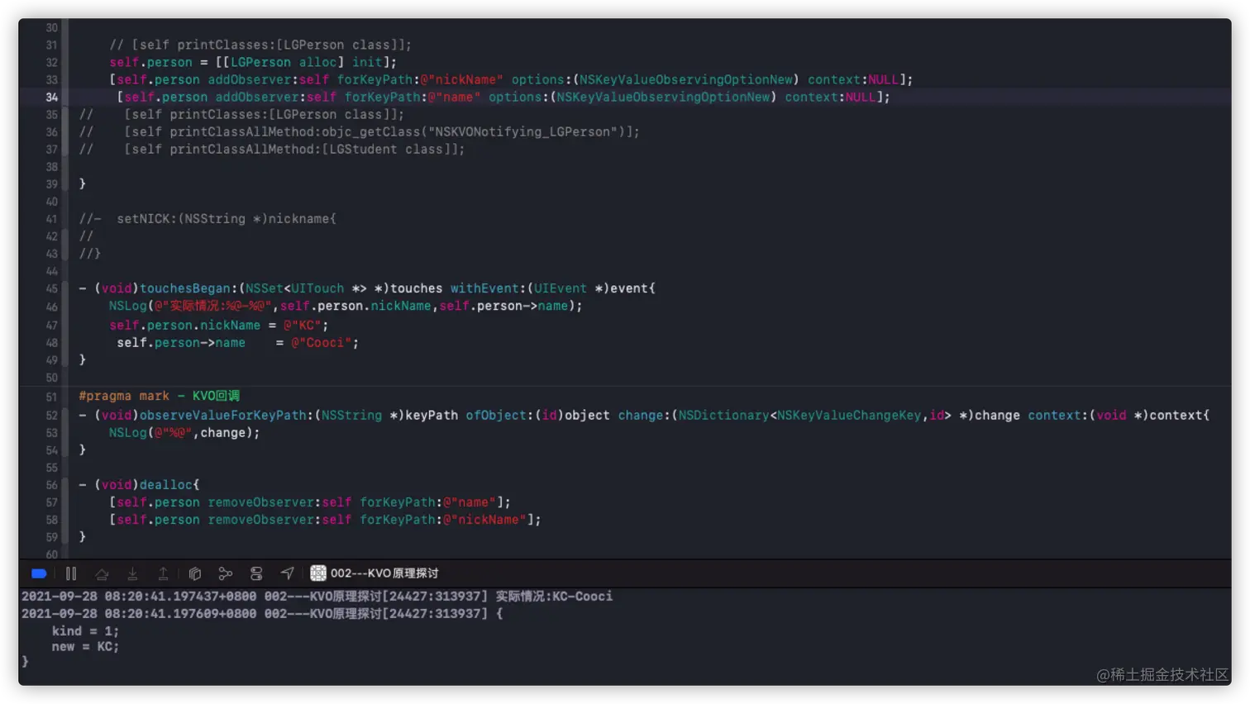This screenshot has width=1250, height=704.
Task: Click 'NSKeyValueObservingOptionNew' on line 33
Action: (x=685, y=80)
